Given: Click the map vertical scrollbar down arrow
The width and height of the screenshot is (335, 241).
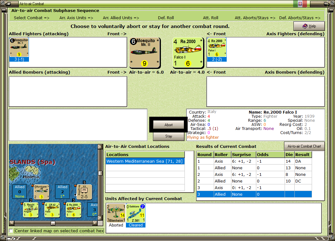Looking at the screenshot, I should click(100, 218).
